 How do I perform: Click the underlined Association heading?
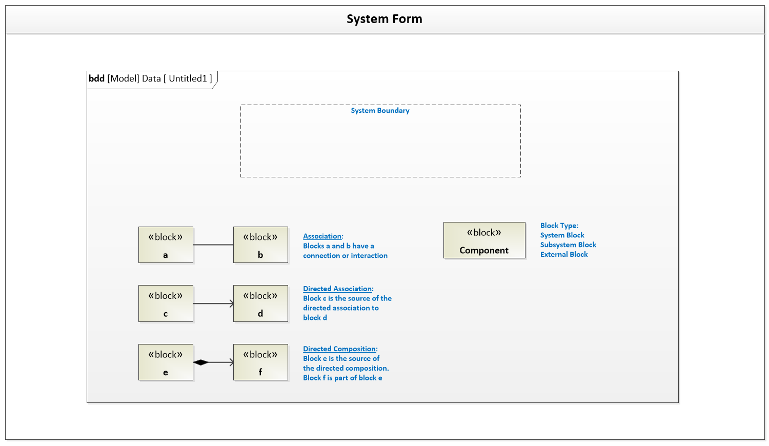[x=323, y=236]
